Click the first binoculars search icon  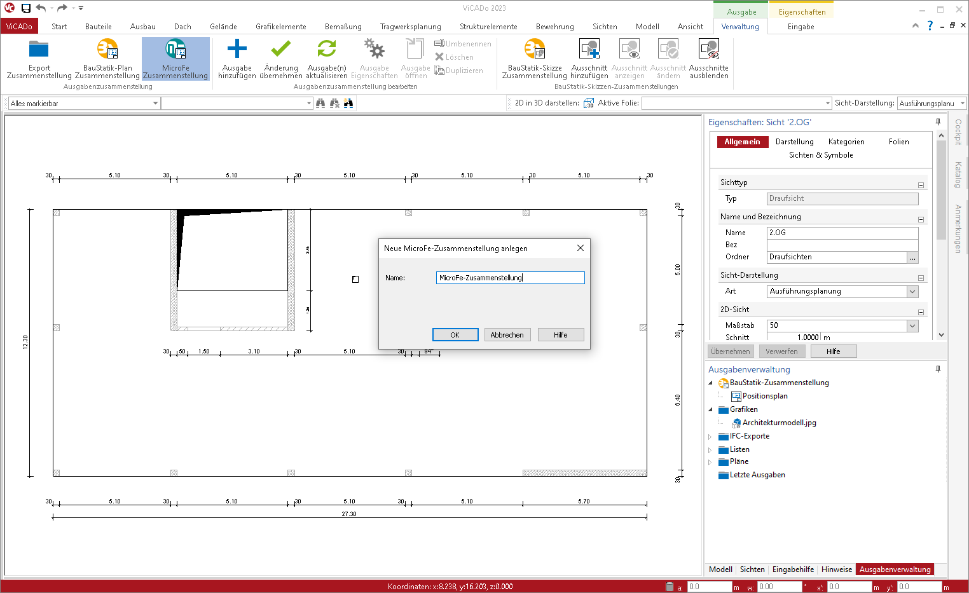point(320,103)
